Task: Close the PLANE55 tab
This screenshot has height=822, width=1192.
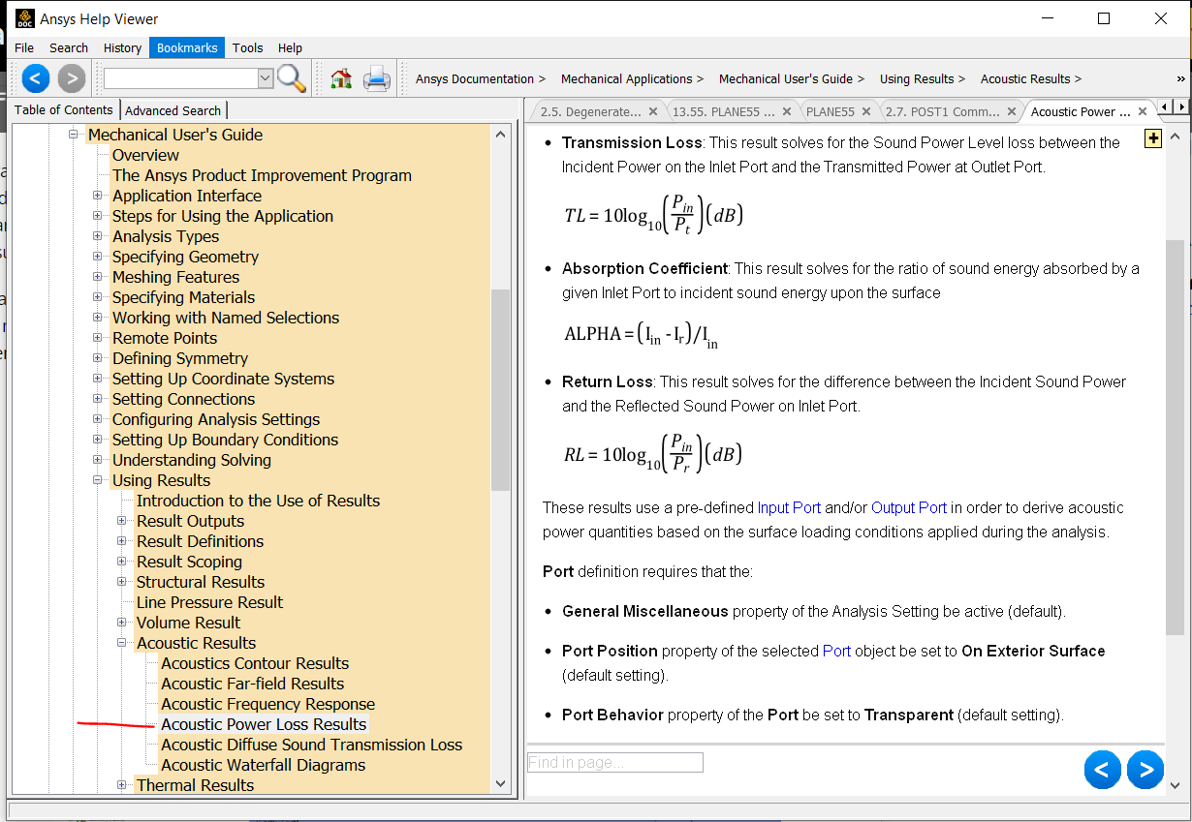Action: coord(867,111)
